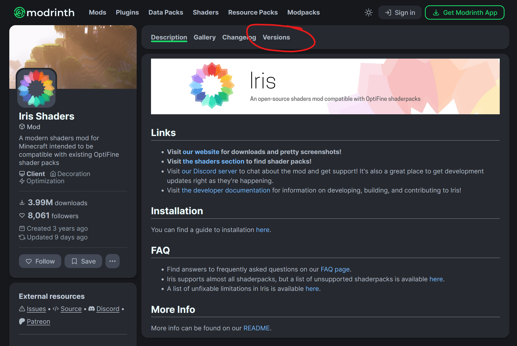Click the More Info heading
Image resolution: width=517 pixels, height=346 pixels.
[x=173, y=309]
